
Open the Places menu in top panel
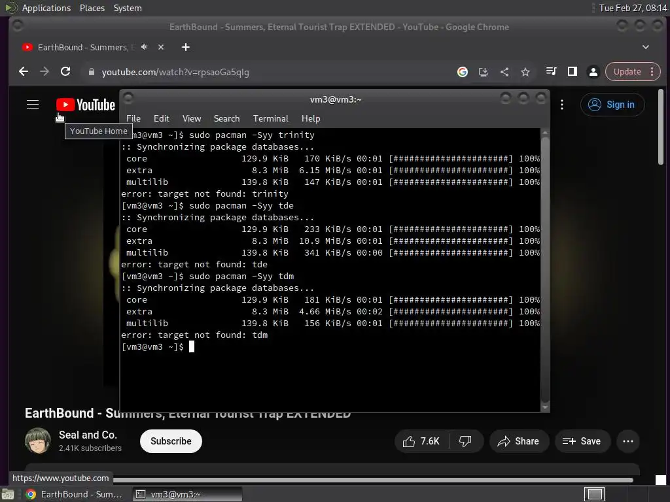coord(92,8)
